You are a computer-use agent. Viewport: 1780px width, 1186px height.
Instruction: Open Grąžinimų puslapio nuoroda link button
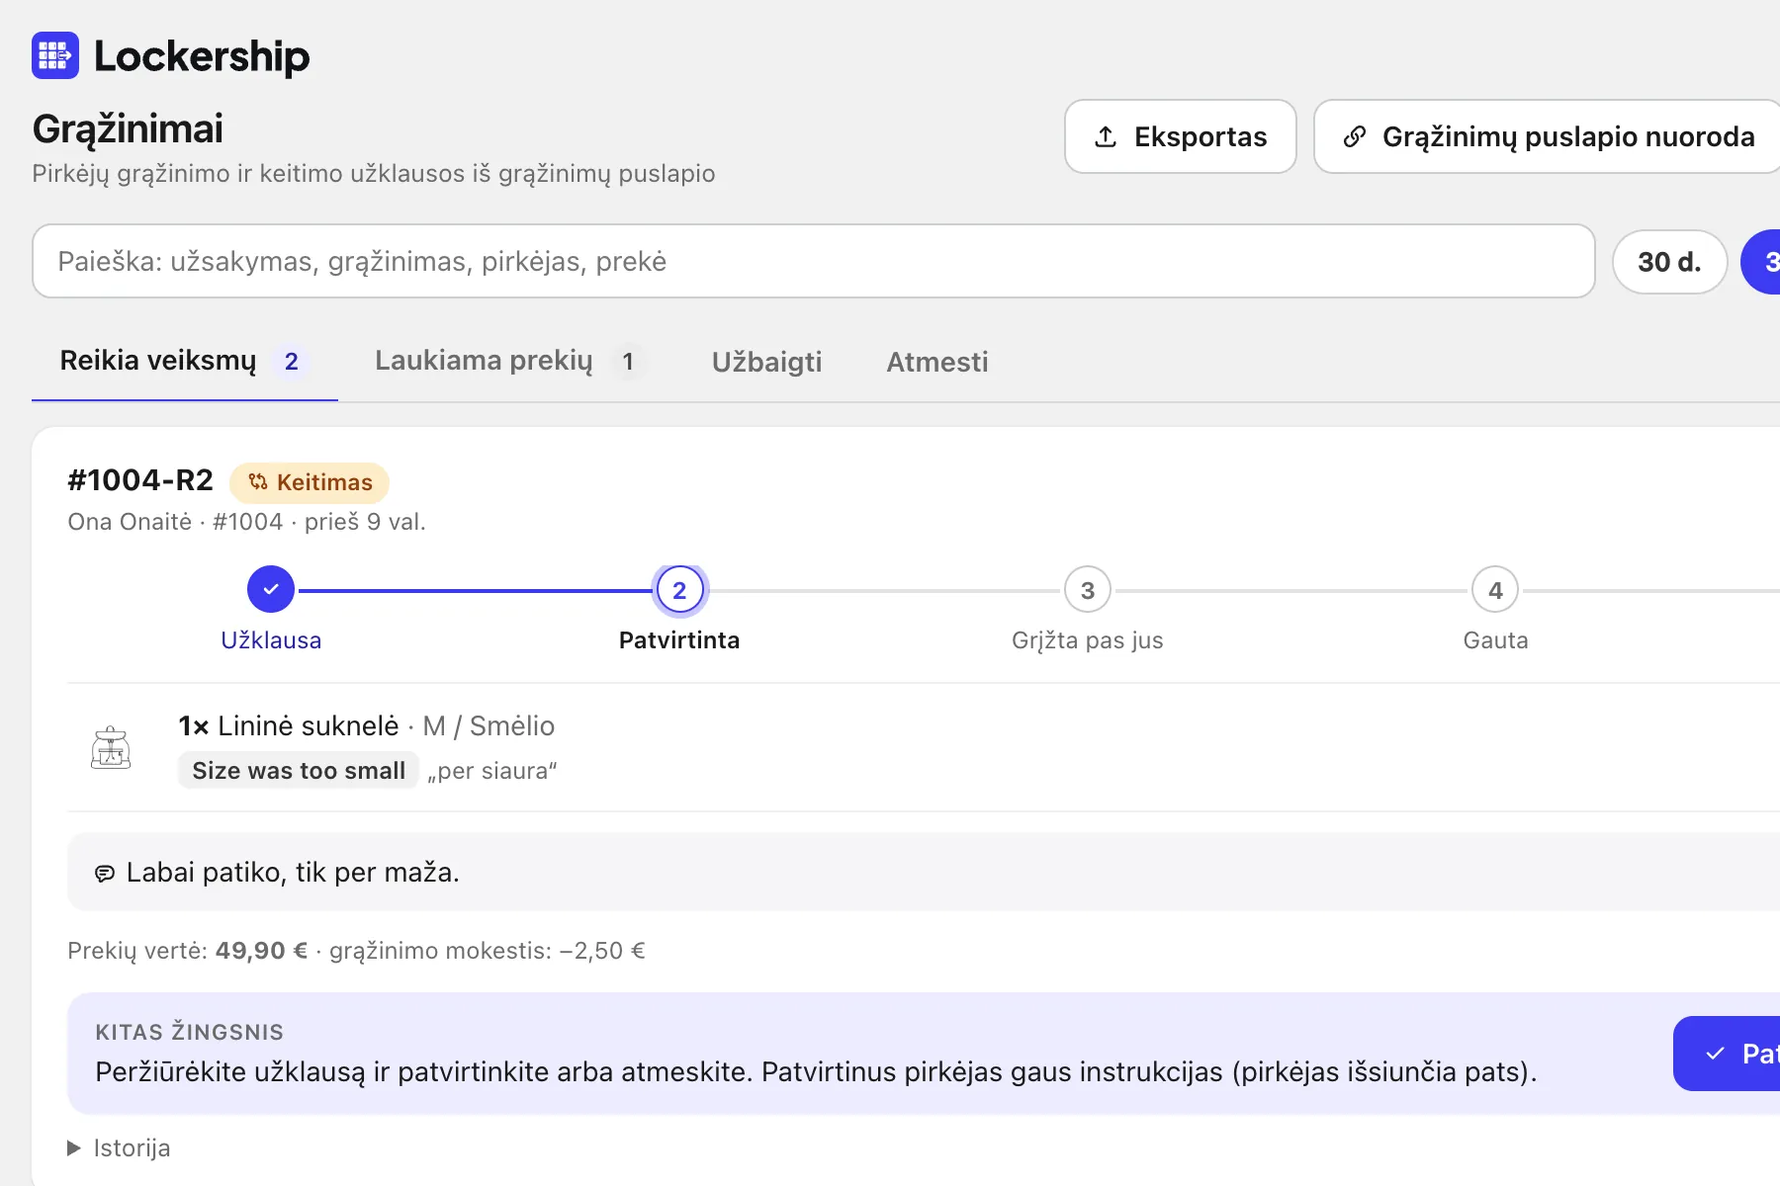point(1549,136)
